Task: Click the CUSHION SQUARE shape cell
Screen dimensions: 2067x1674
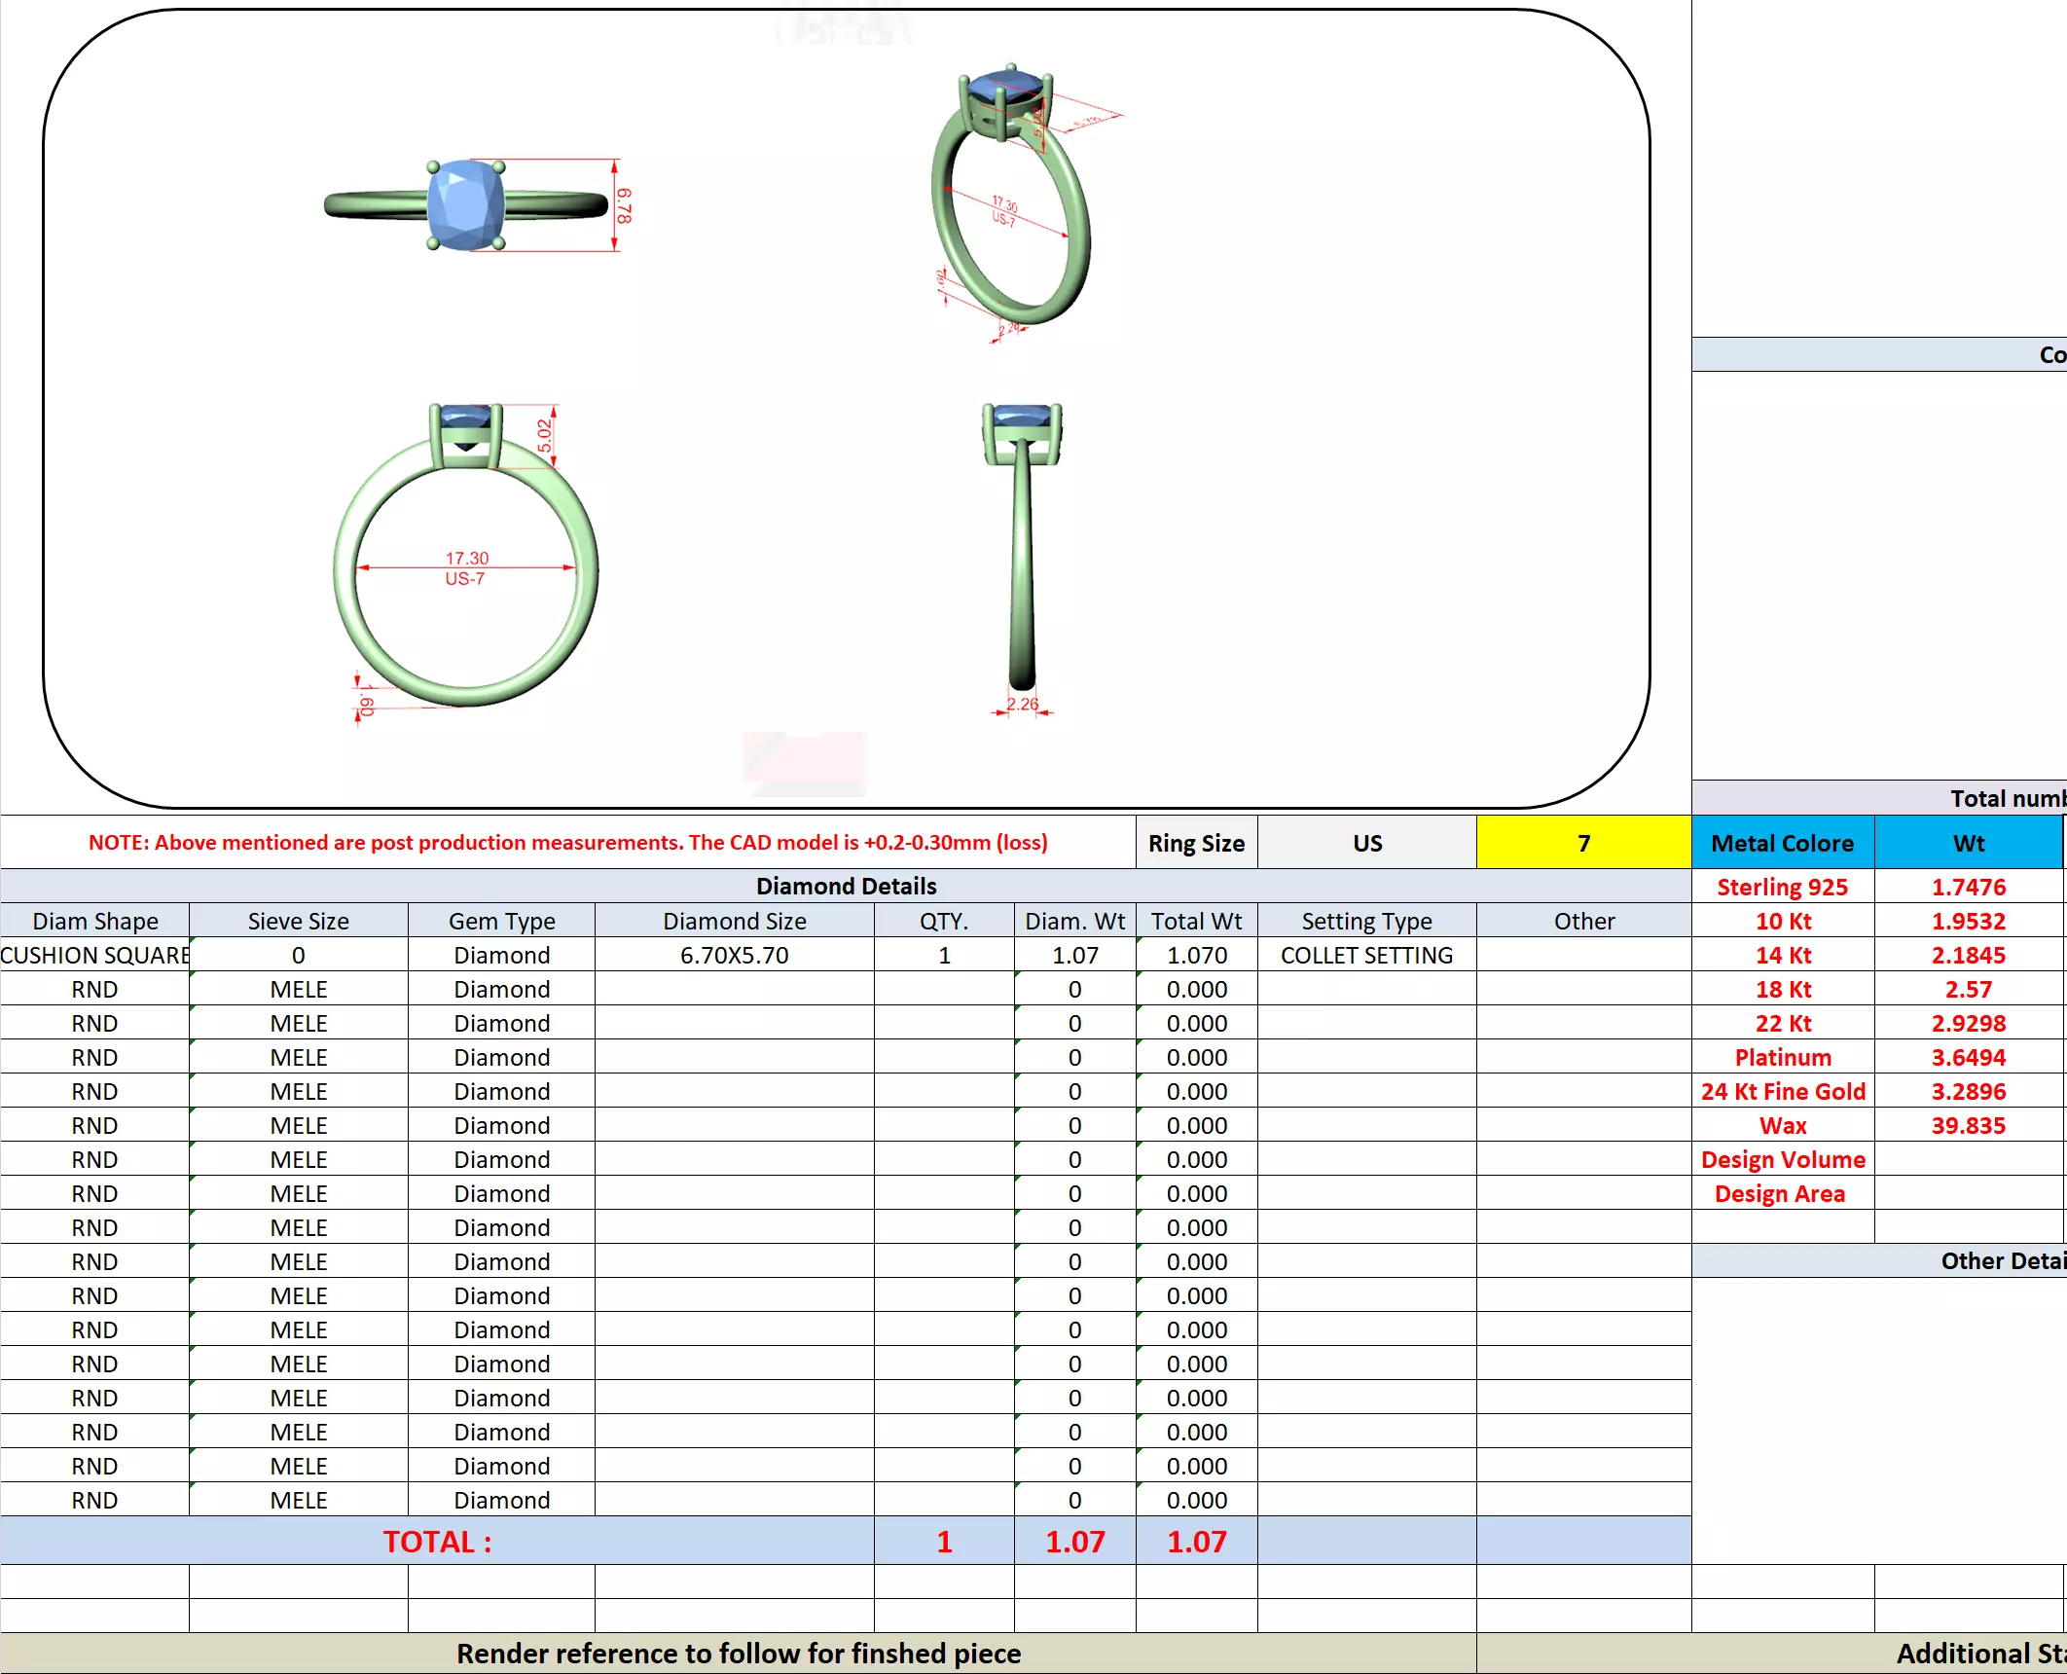Action: click(94, 955)
